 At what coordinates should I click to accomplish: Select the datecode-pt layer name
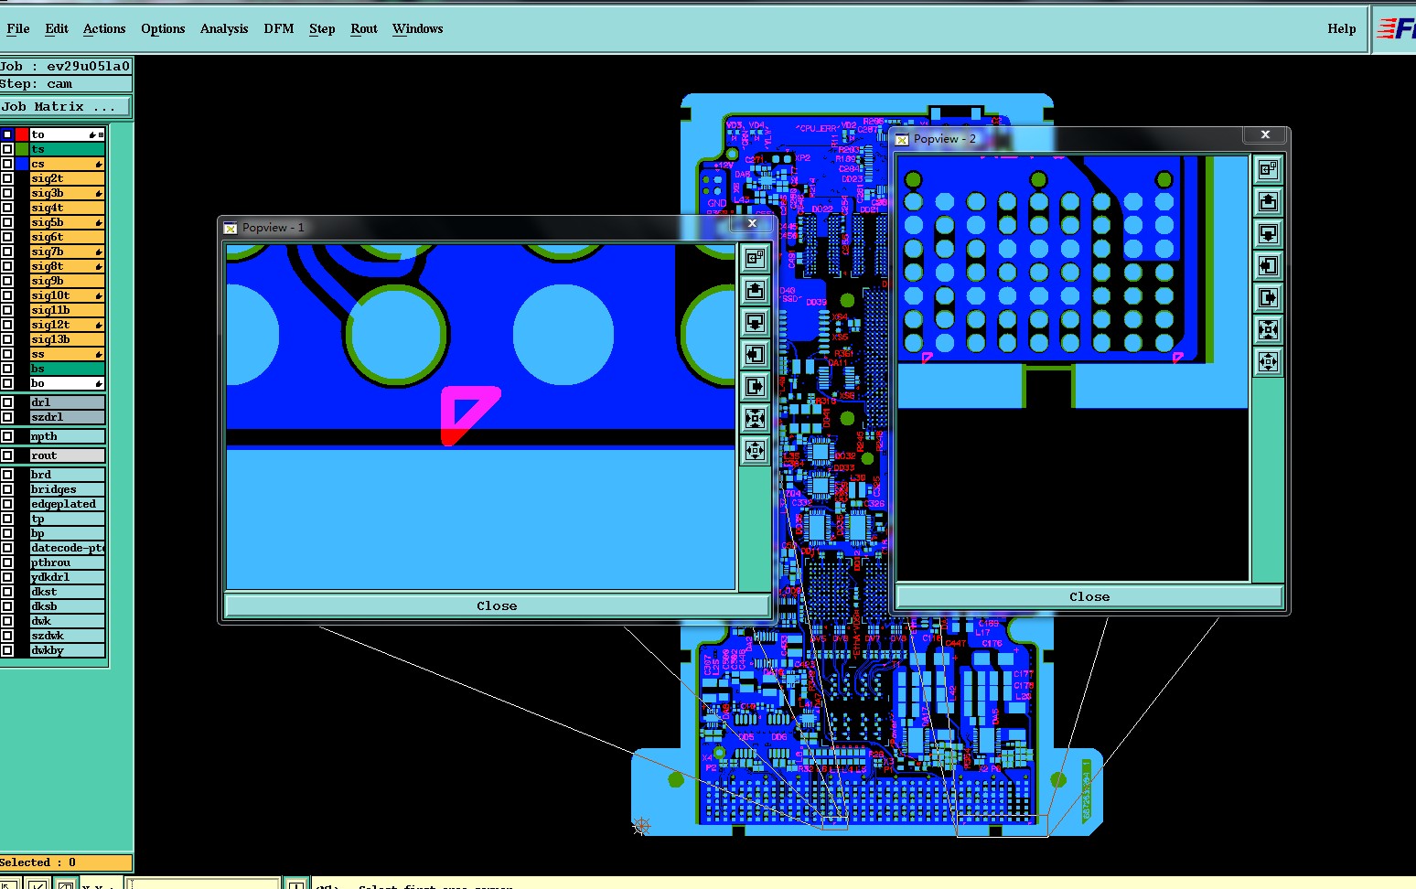tap(68, 548)
